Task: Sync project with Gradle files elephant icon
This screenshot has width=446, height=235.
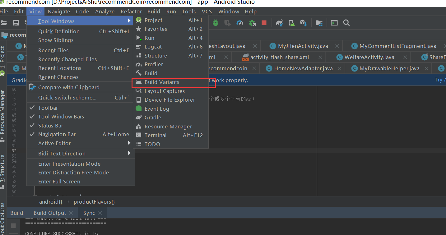Action: click(x=279, y=23)
